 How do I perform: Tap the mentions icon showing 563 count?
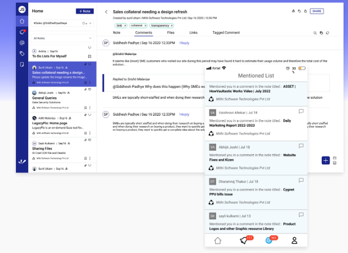[269, 240]
